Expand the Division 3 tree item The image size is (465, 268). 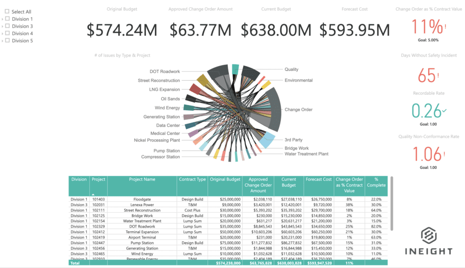pyautogui.click(x=2, y=26)
